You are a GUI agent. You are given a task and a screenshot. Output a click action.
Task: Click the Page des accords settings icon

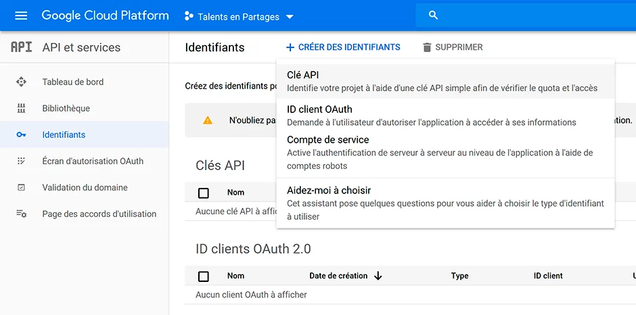coord(21,214)
